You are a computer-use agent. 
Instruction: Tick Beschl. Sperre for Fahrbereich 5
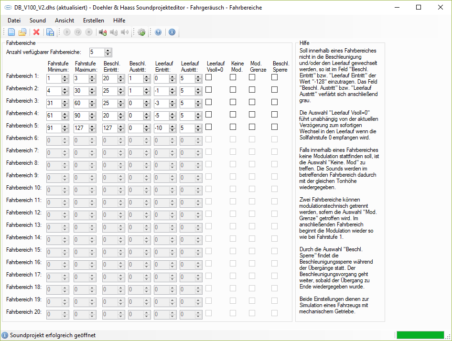[275, 127]
